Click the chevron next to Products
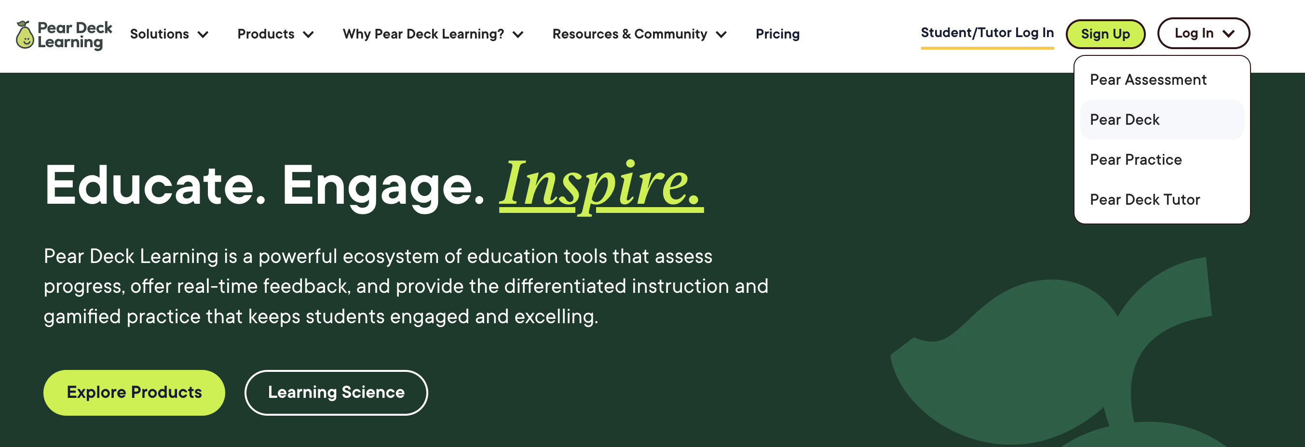 (x=309, y=35)
